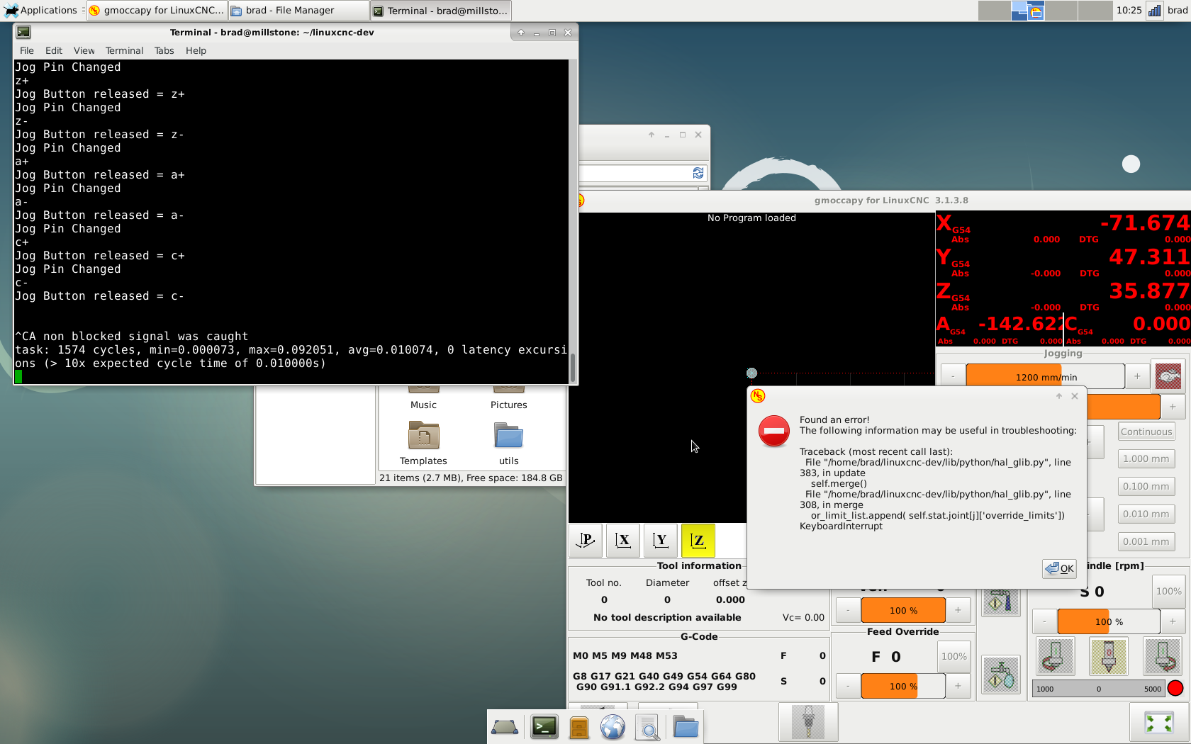This screenshot has width=1191, height=744.
Task: Decrease spindle override with minus
Action: tap(1044, 621)
